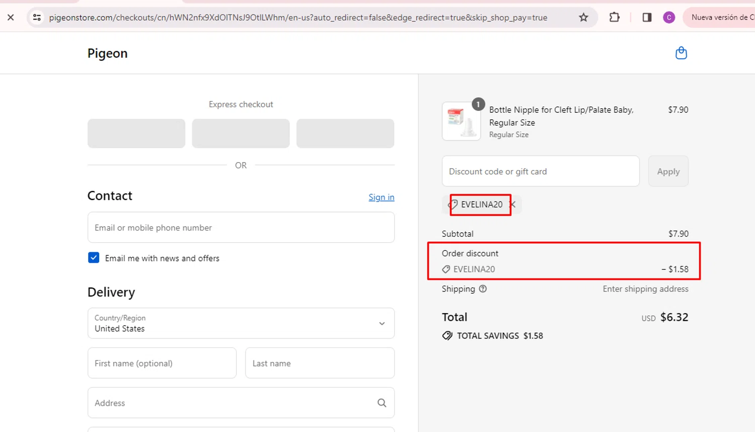The width and height of the screenshot is (755, 432).
Task: Focus First name (optional) field
Action: (x=162, y=363)
